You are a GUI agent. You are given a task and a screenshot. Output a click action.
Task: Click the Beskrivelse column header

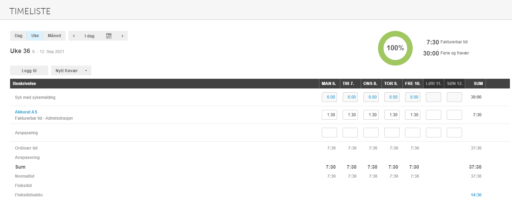(25, 84)
